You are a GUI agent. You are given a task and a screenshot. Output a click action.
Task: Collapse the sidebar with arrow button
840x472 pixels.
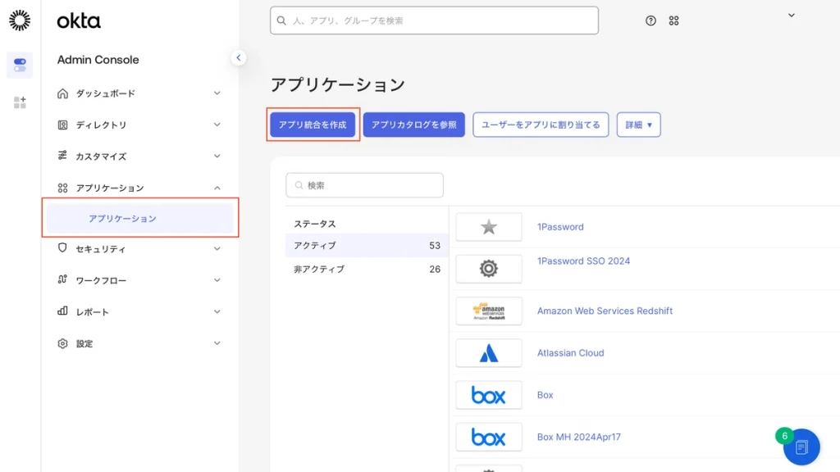pos(238,57)
